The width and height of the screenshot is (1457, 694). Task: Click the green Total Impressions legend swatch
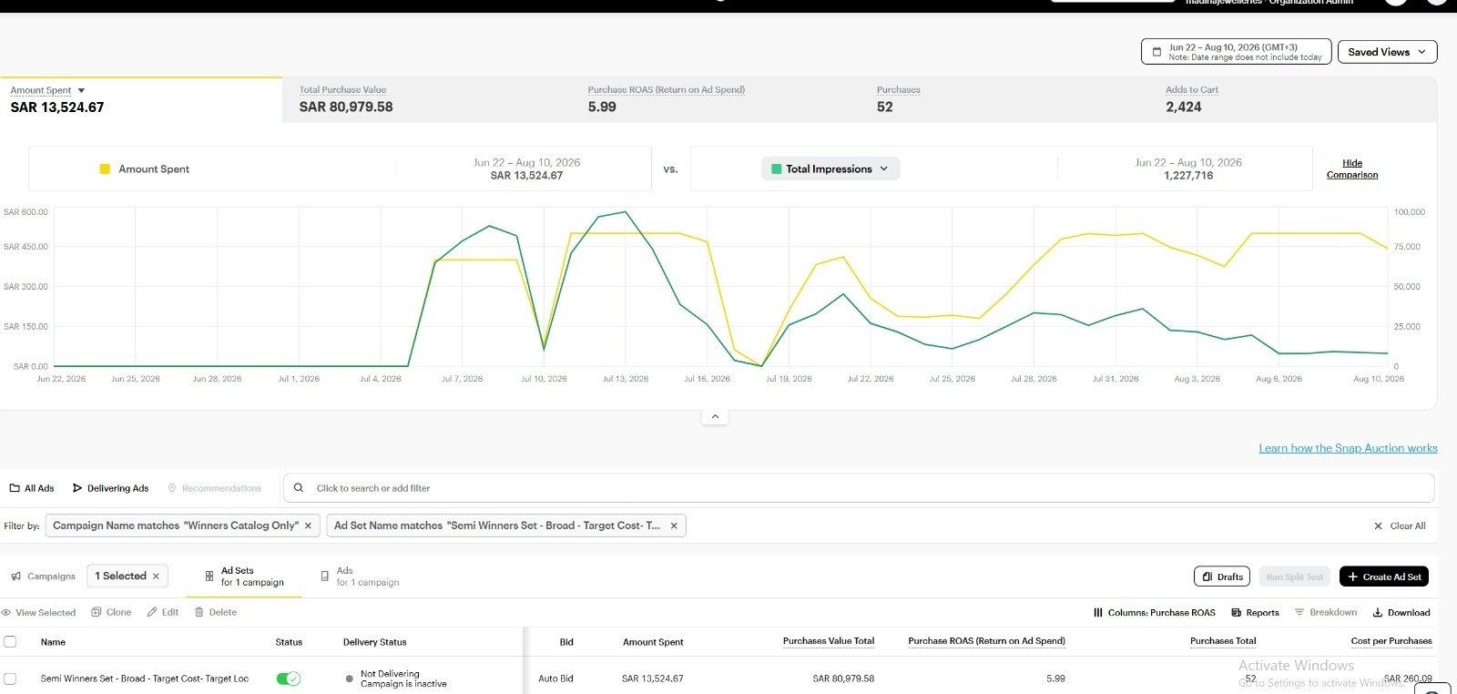coord(776,168)
